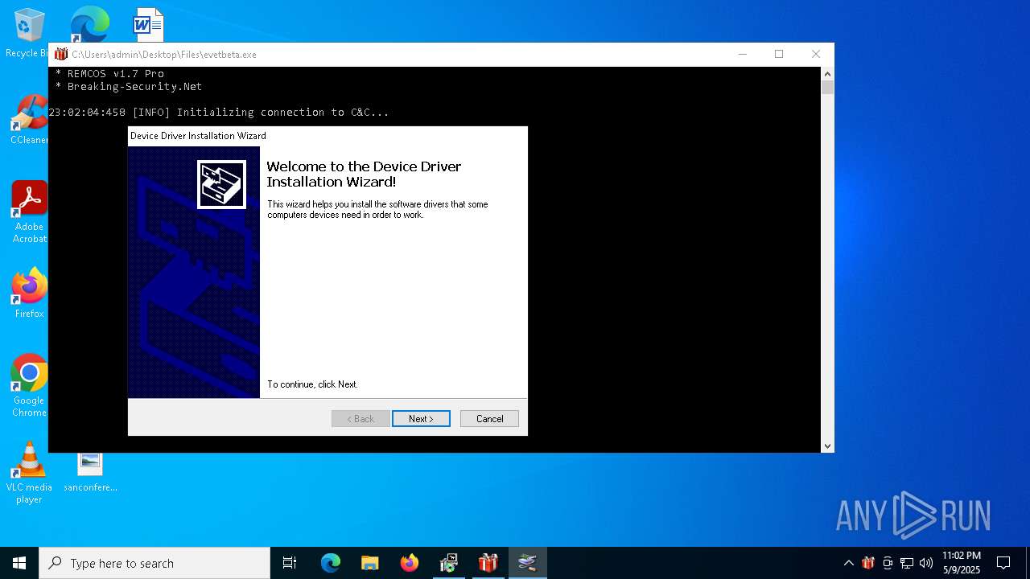Viewport: 1030px width, 579px height.
Task: Click Next in the Device Driver Wizard
Action: [x=421, y=419]
